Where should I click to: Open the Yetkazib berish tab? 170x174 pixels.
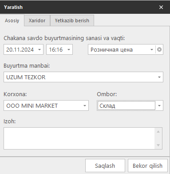[72, 20]
